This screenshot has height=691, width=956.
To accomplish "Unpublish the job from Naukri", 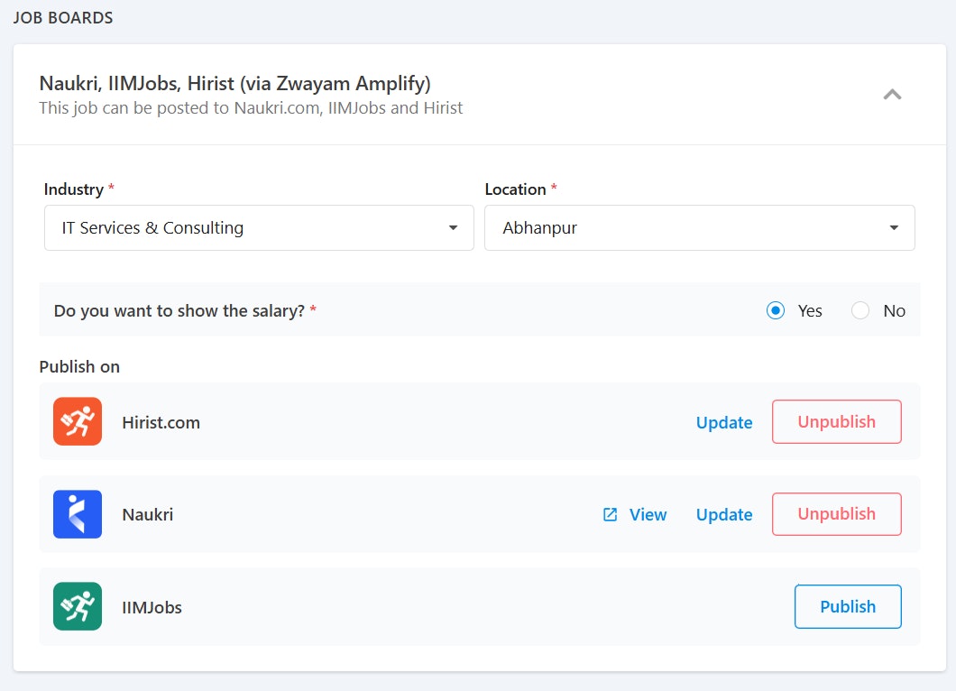I will click(837, 514).
